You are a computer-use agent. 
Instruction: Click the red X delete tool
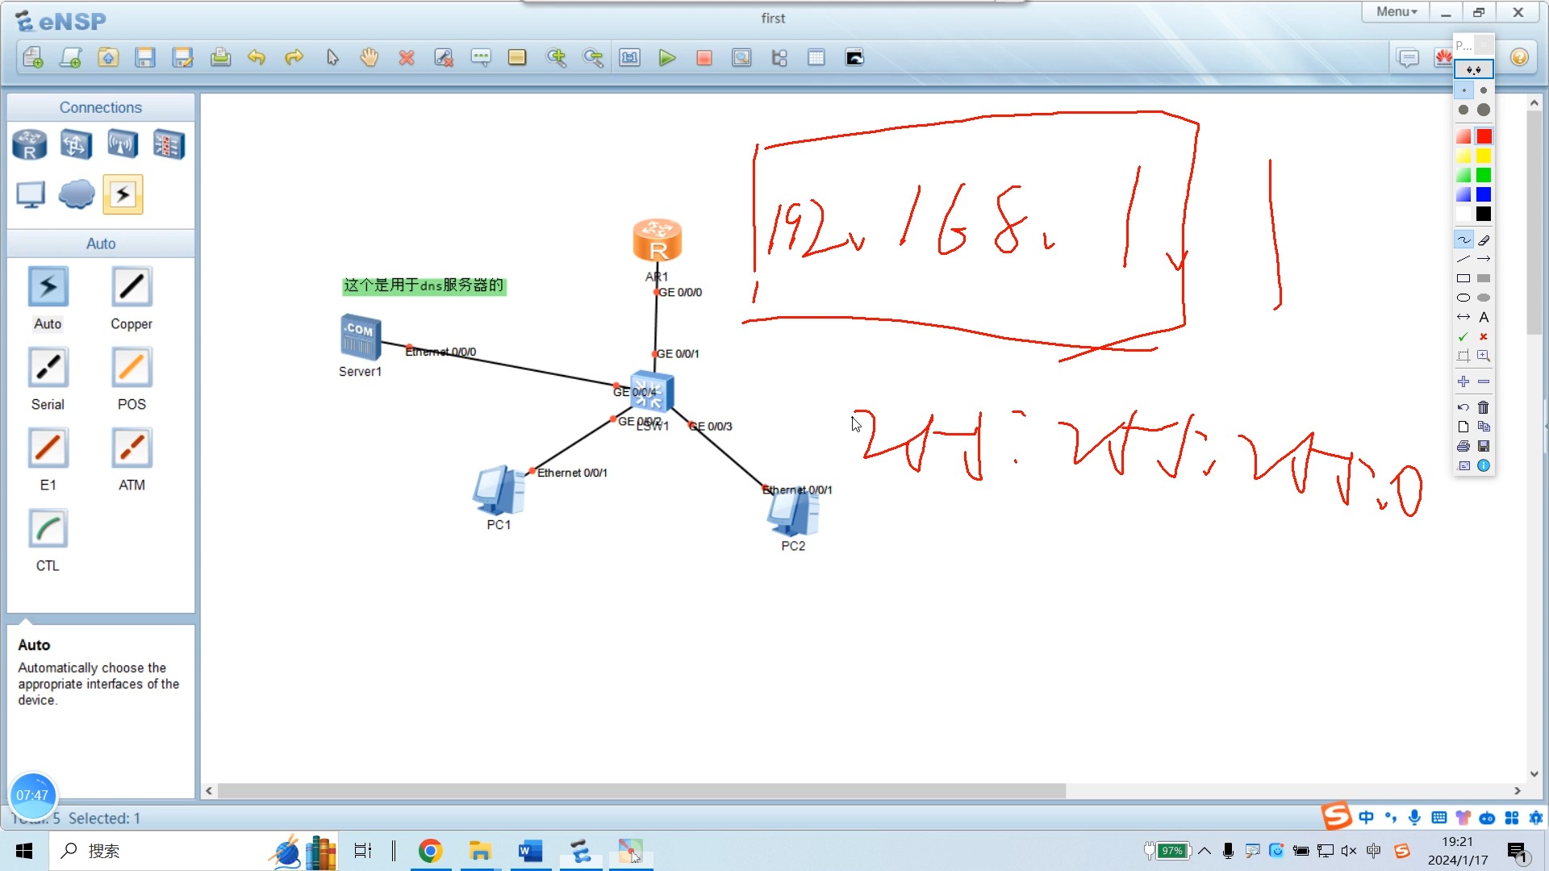407,57
